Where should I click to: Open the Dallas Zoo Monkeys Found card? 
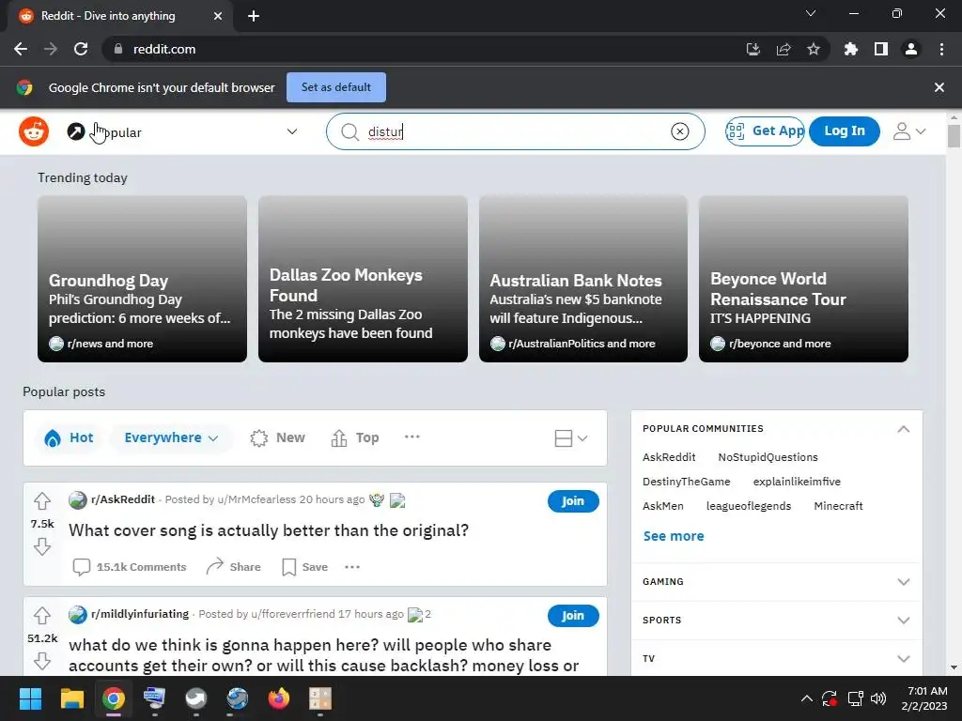point(363,279)
